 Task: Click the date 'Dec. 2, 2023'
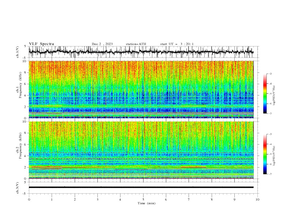[x=102, y=44]
